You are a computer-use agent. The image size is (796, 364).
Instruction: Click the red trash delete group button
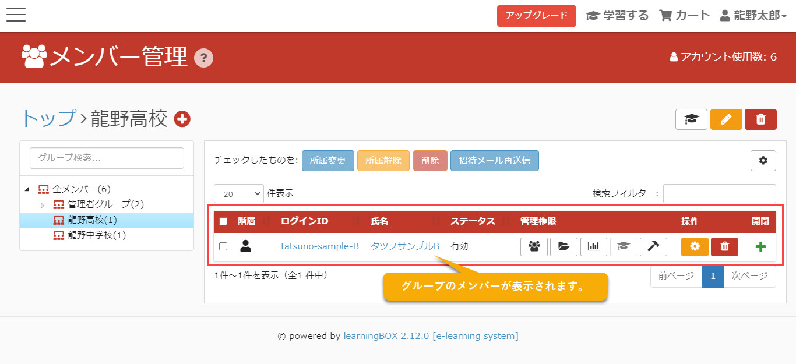tap(760, 119)
